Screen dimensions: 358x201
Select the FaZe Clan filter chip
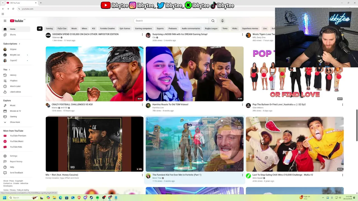pyautogui.click(x=62, y=28)
